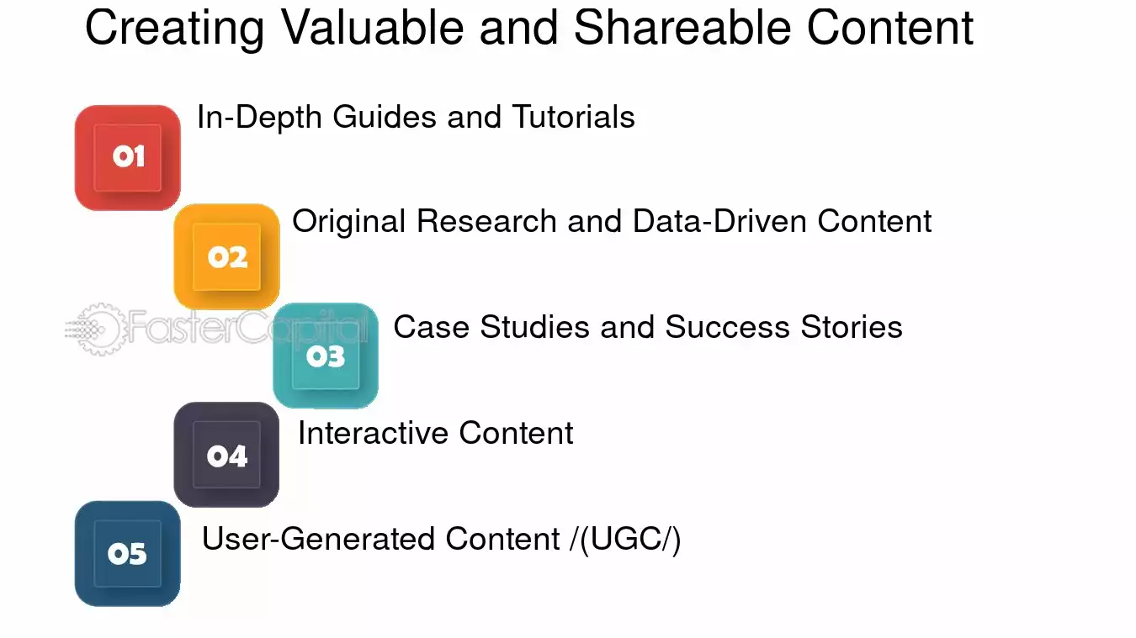
Task: Select the In-Depth Guides and Tutorials label
Action: click(x=416, y=117)
